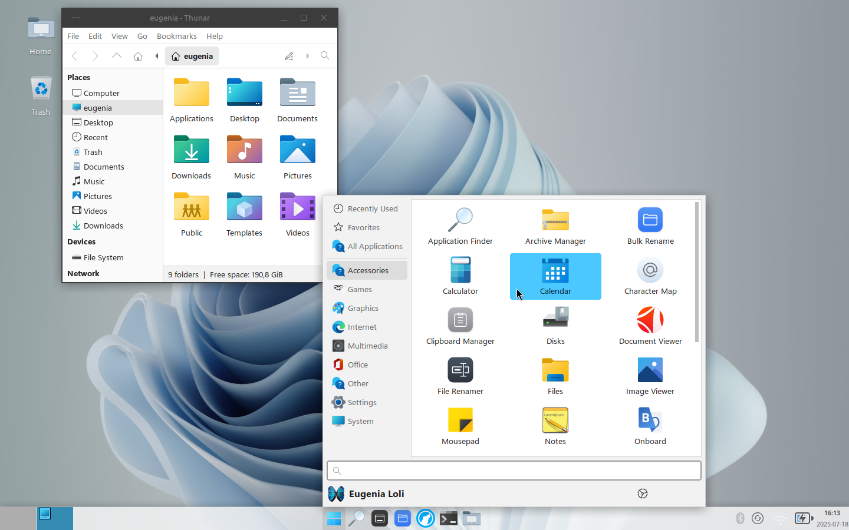This screenshot has height=530, width=849.
Task: Launch Archive Manager
Action: pos(555,227)
